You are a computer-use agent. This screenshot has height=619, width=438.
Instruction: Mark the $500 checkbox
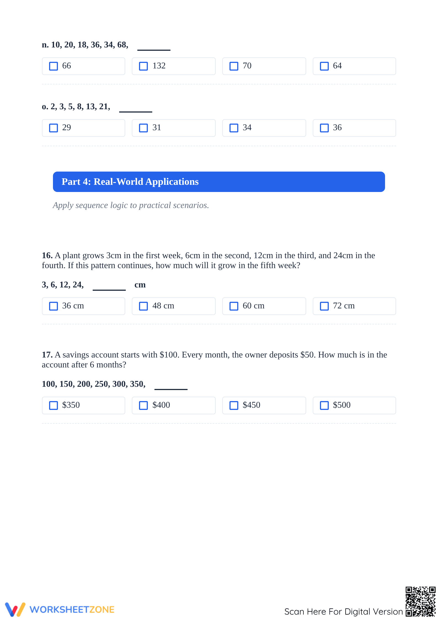click(324, 405)
